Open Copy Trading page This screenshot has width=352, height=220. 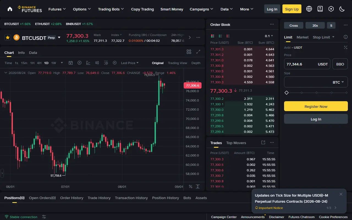[142, 9]
